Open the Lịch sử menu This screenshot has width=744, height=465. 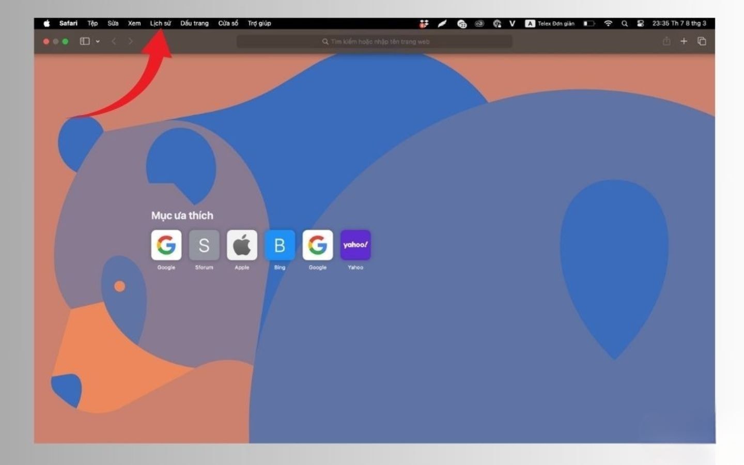(160, 23)
